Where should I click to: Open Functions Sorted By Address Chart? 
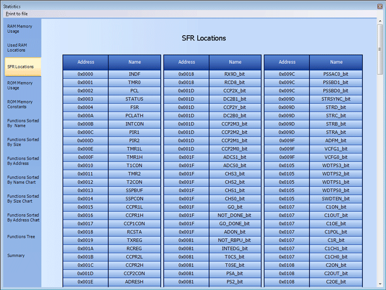pos(23,218)
